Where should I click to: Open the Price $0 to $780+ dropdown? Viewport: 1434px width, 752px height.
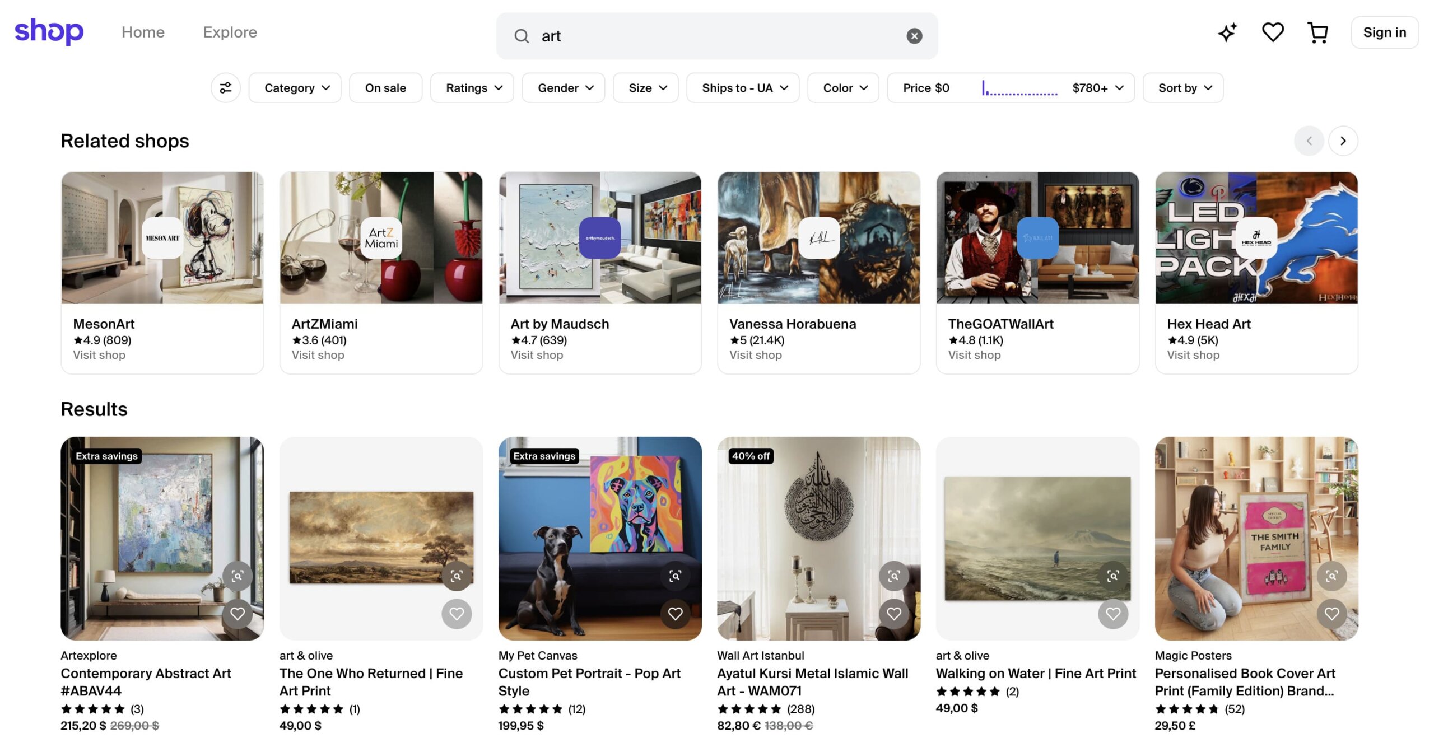click(x=1011, y=88)
